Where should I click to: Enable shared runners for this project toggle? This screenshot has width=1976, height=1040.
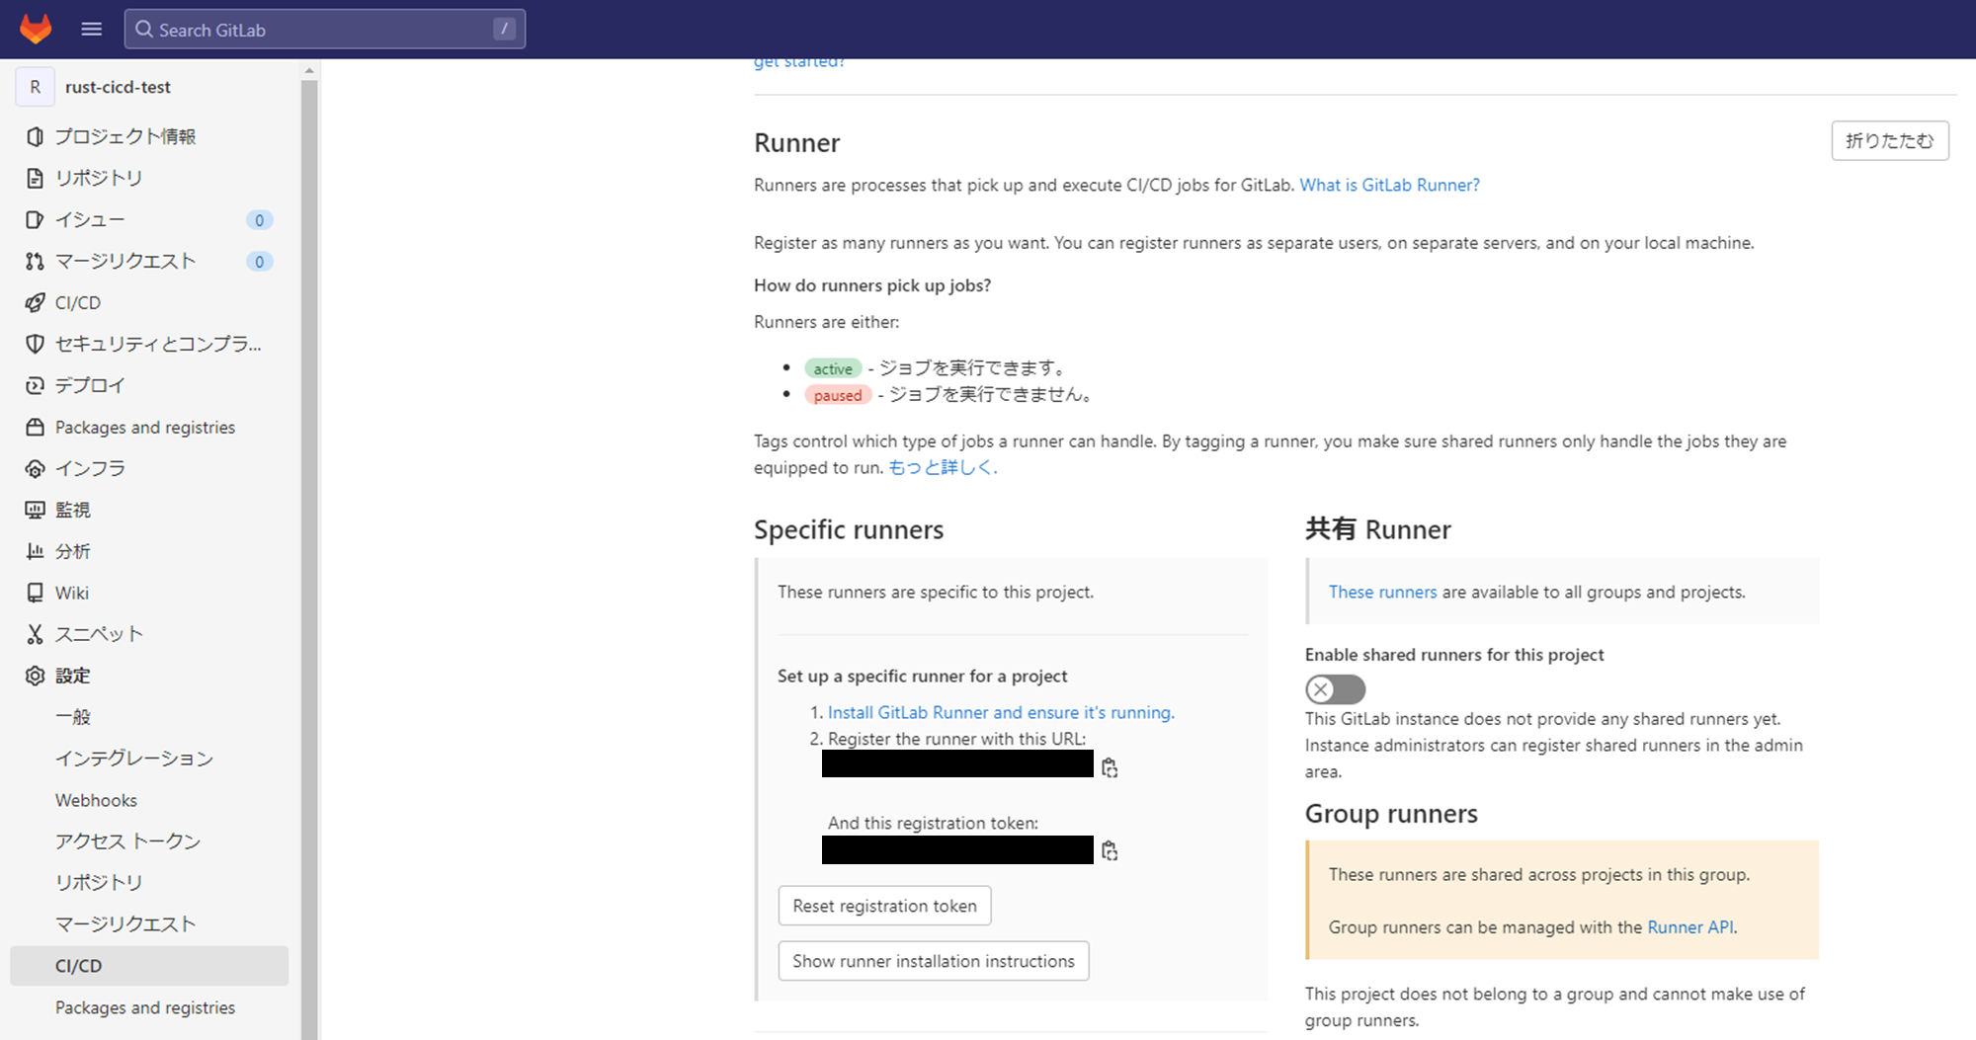coord(1335,688)
